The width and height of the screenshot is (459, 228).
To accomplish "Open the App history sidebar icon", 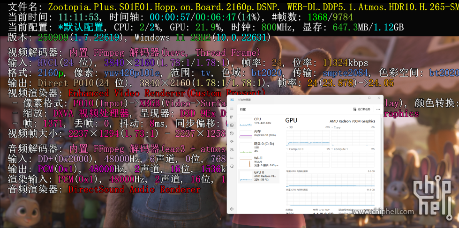I will [232, 133].
